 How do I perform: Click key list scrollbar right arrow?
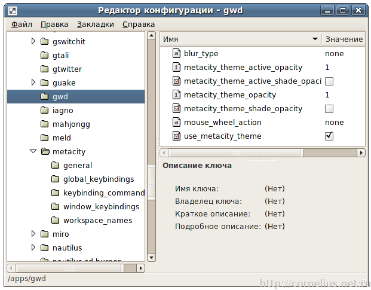[x=361, y=152]
